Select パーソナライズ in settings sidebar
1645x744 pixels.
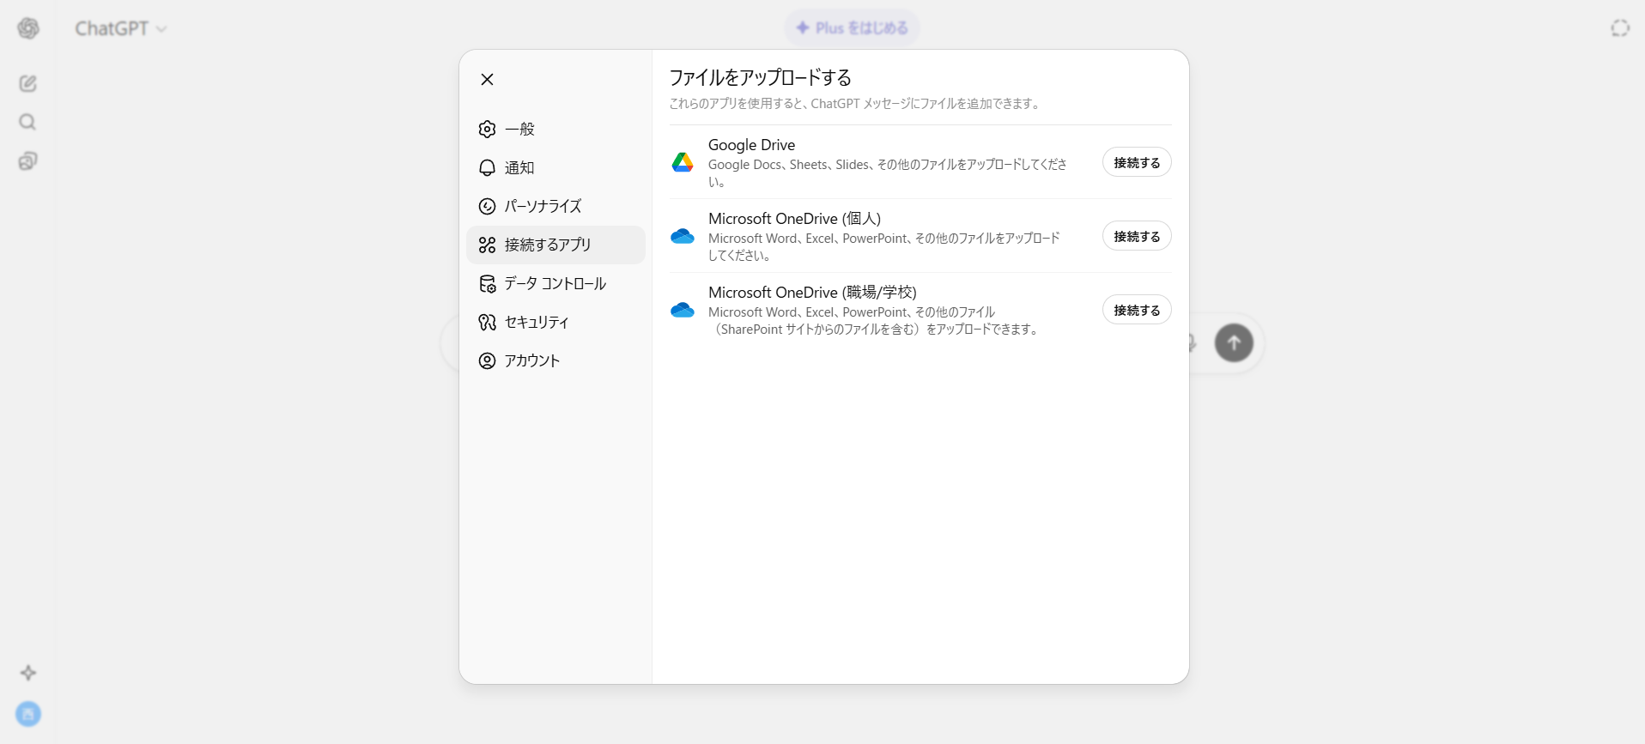point(542,206)
